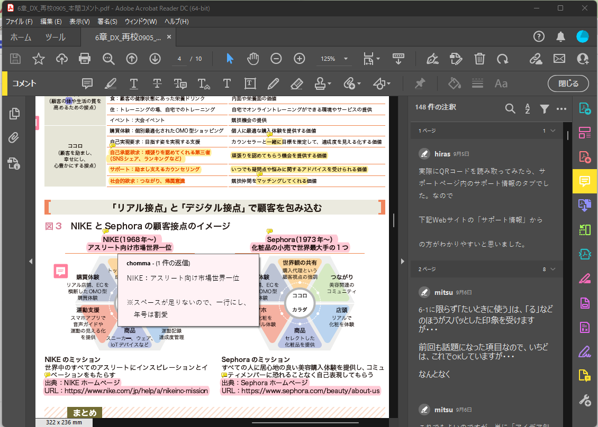Open the help question mark icon
The height and width of the screenshot is (427, 598).
539,36
